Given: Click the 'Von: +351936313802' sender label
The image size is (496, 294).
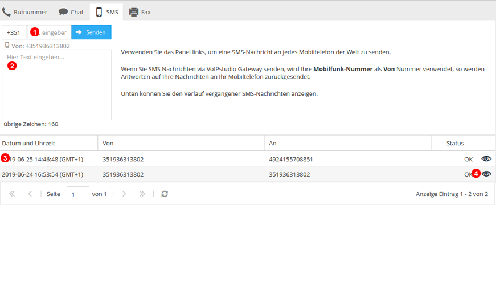Looking at the screenshot, I should point(40,46).
